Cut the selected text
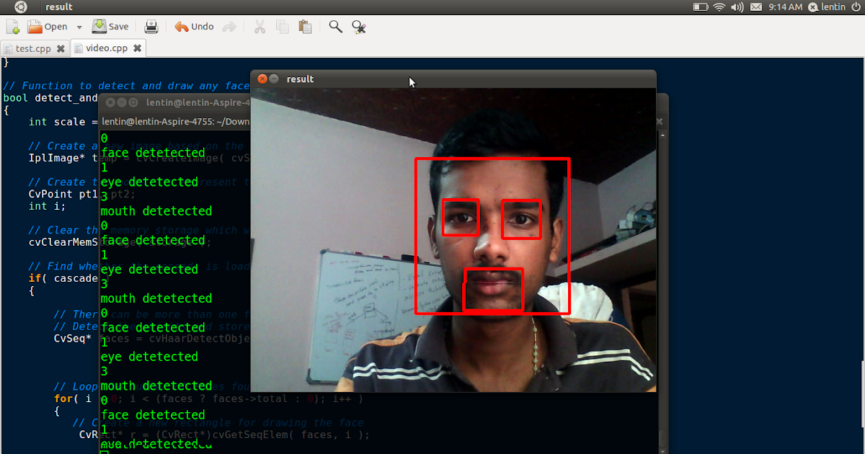 (259, 26)
